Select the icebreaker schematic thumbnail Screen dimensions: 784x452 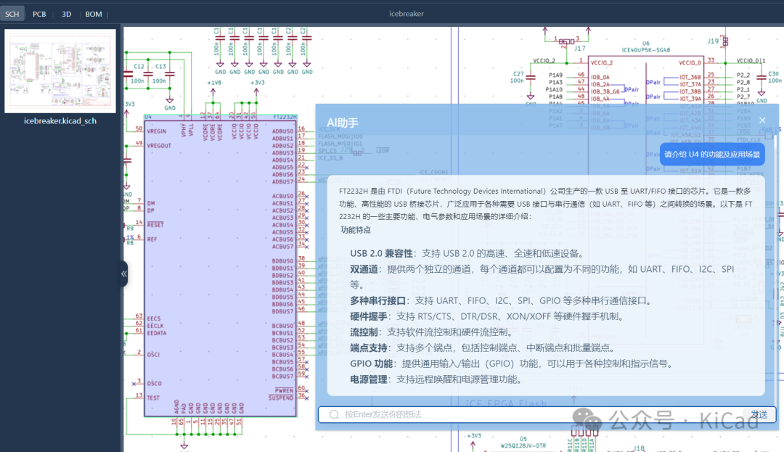point(60,71)
